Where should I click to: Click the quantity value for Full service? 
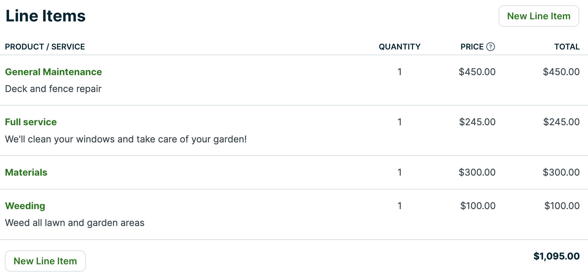[x=399, y=122]
